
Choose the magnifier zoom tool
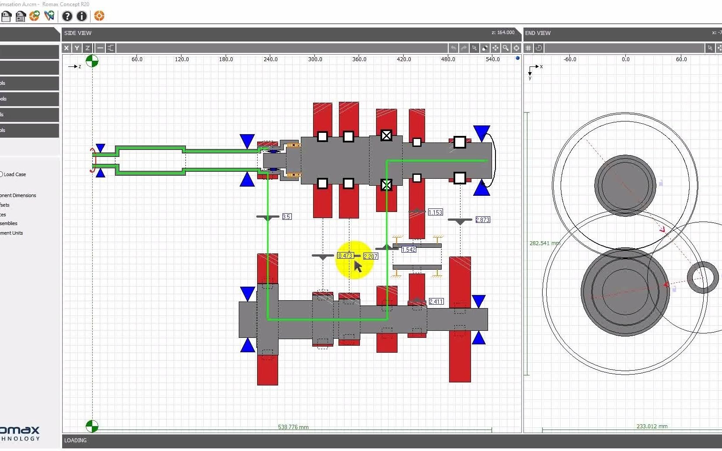pyautogui.click(x=506, y=48)
